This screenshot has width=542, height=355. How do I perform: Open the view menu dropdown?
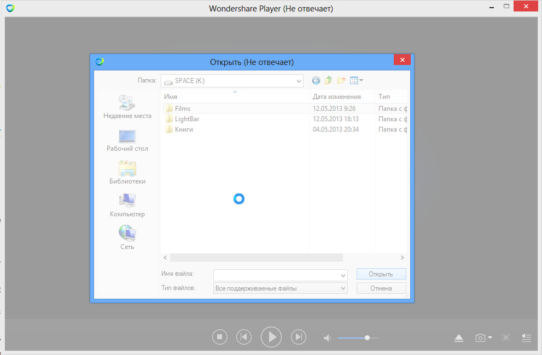point(357,81)
